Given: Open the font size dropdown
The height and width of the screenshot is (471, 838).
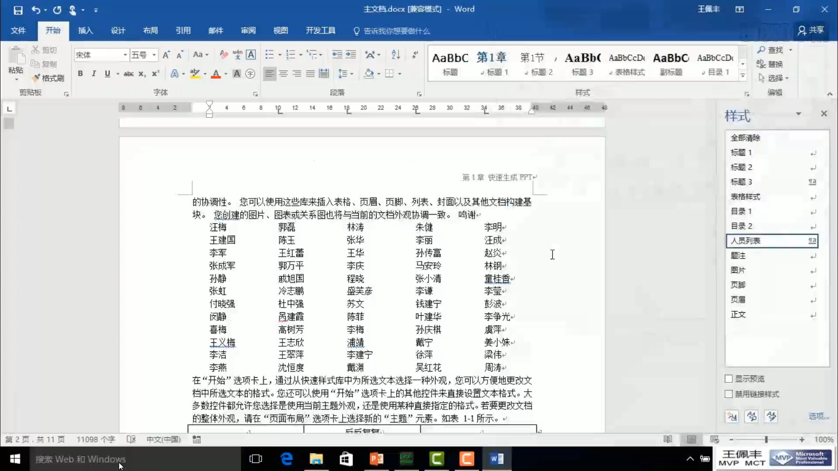Looking at the screenshot, I should coord(154,55).
